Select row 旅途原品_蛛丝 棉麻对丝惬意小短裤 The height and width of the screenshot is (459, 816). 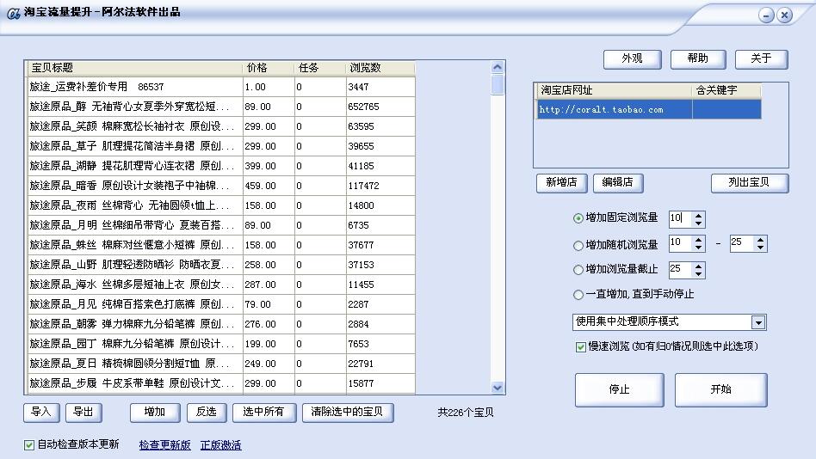click(x=220, y=245)
